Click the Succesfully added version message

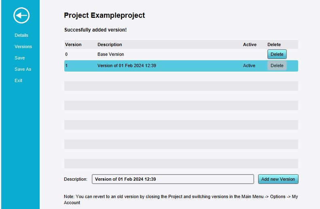pyautogui.click(x=95, y=30)
